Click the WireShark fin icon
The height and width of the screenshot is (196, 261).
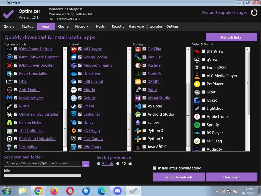pyautogui.click(x=74, y=147)
